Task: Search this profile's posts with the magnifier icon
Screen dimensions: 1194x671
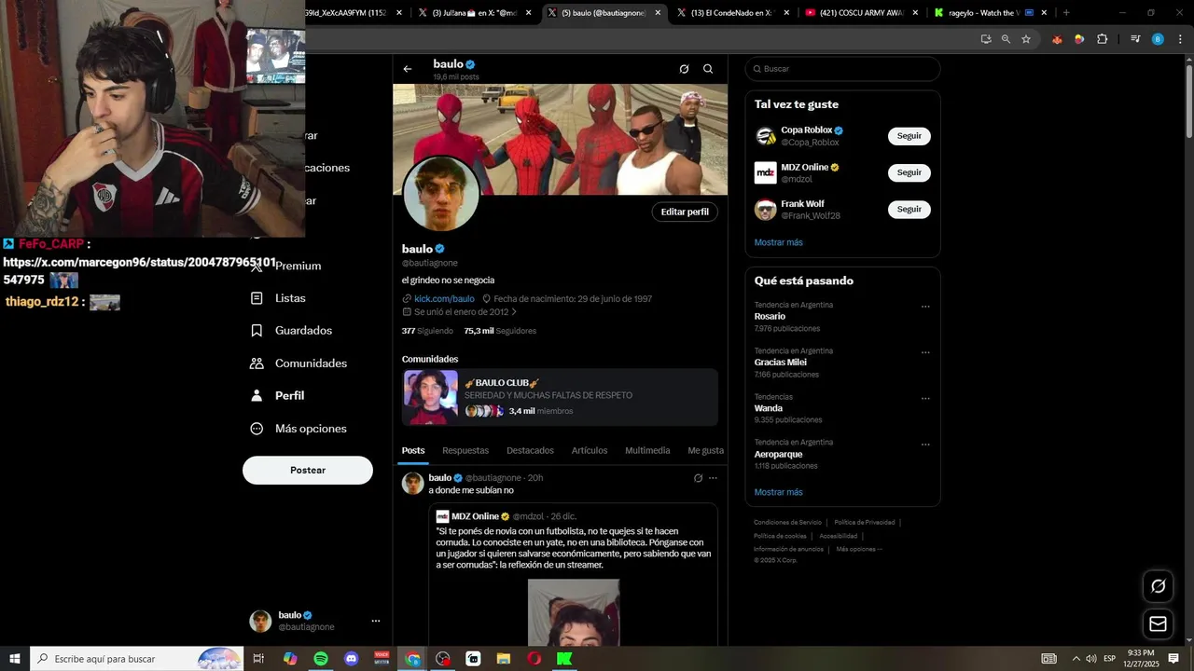Action: 708,69
